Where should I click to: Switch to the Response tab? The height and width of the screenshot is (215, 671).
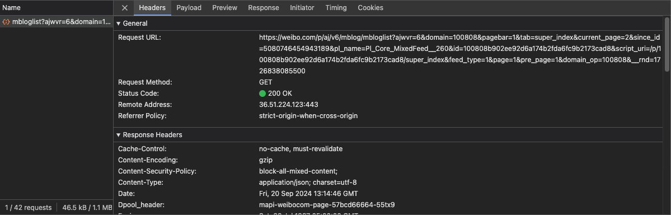(x=264, y=8)
